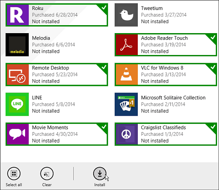Uncheck the Roku tile checkmark

coord(104,8)
